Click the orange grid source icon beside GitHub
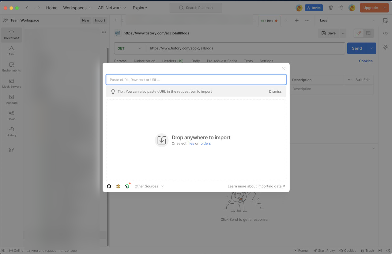392x254 pixels. point(118,186)
